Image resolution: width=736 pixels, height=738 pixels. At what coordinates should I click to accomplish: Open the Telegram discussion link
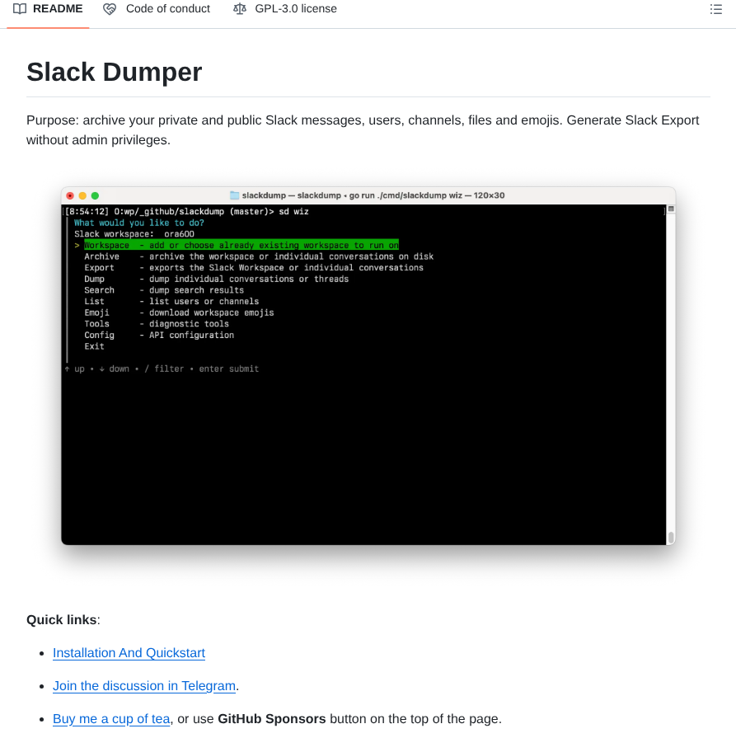click(143, 685)
